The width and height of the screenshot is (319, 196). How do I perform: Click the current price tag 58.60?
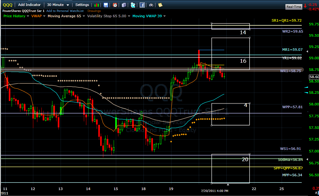pyautogui.click(x=314, y=77)
